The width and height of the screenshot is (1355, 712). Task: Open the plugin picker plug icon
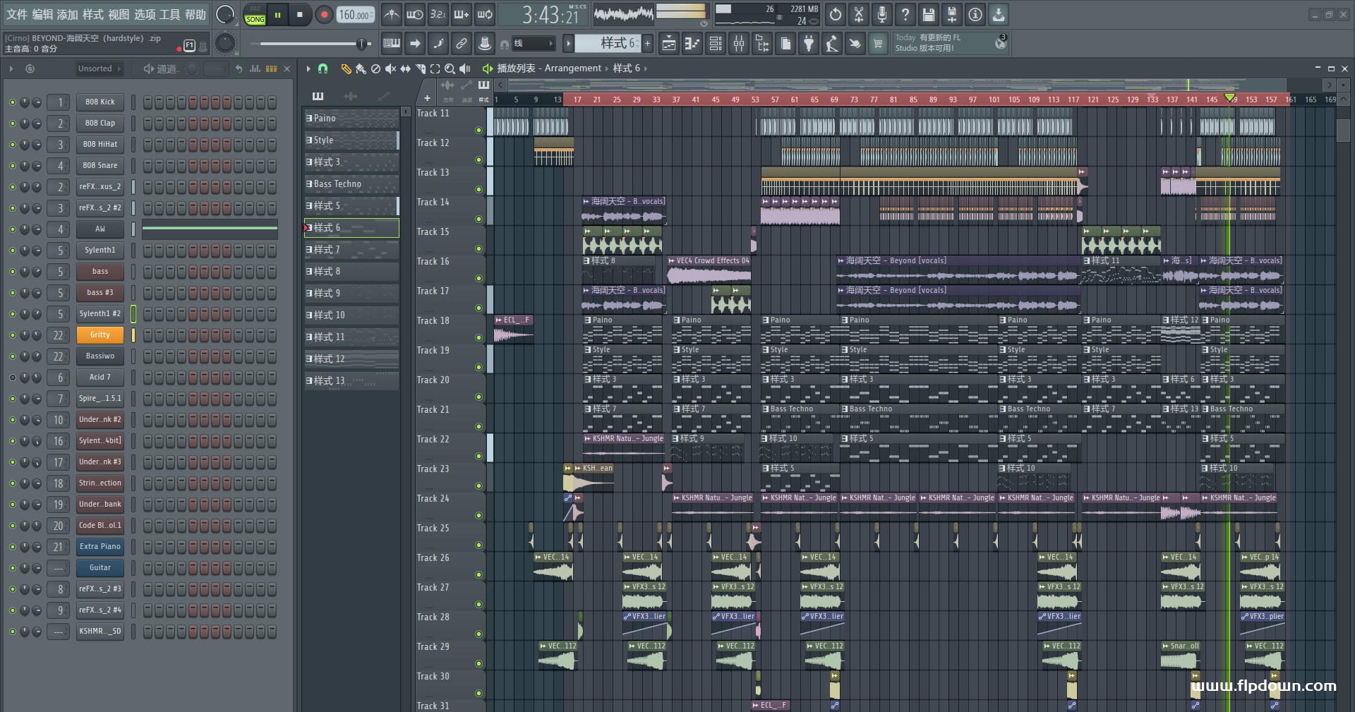pyautogui.click(x=809, y=44)
